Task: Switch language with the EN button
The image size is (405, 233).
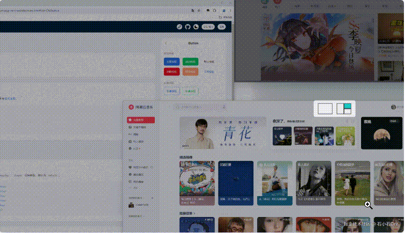Action: pyautogui.click(x=222, y=27)
